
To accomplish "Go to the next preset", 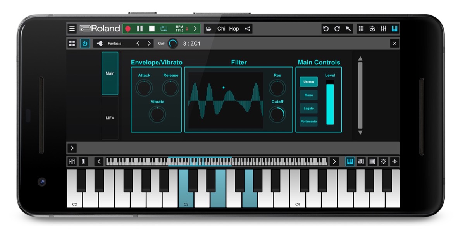I will pos(149,44).
